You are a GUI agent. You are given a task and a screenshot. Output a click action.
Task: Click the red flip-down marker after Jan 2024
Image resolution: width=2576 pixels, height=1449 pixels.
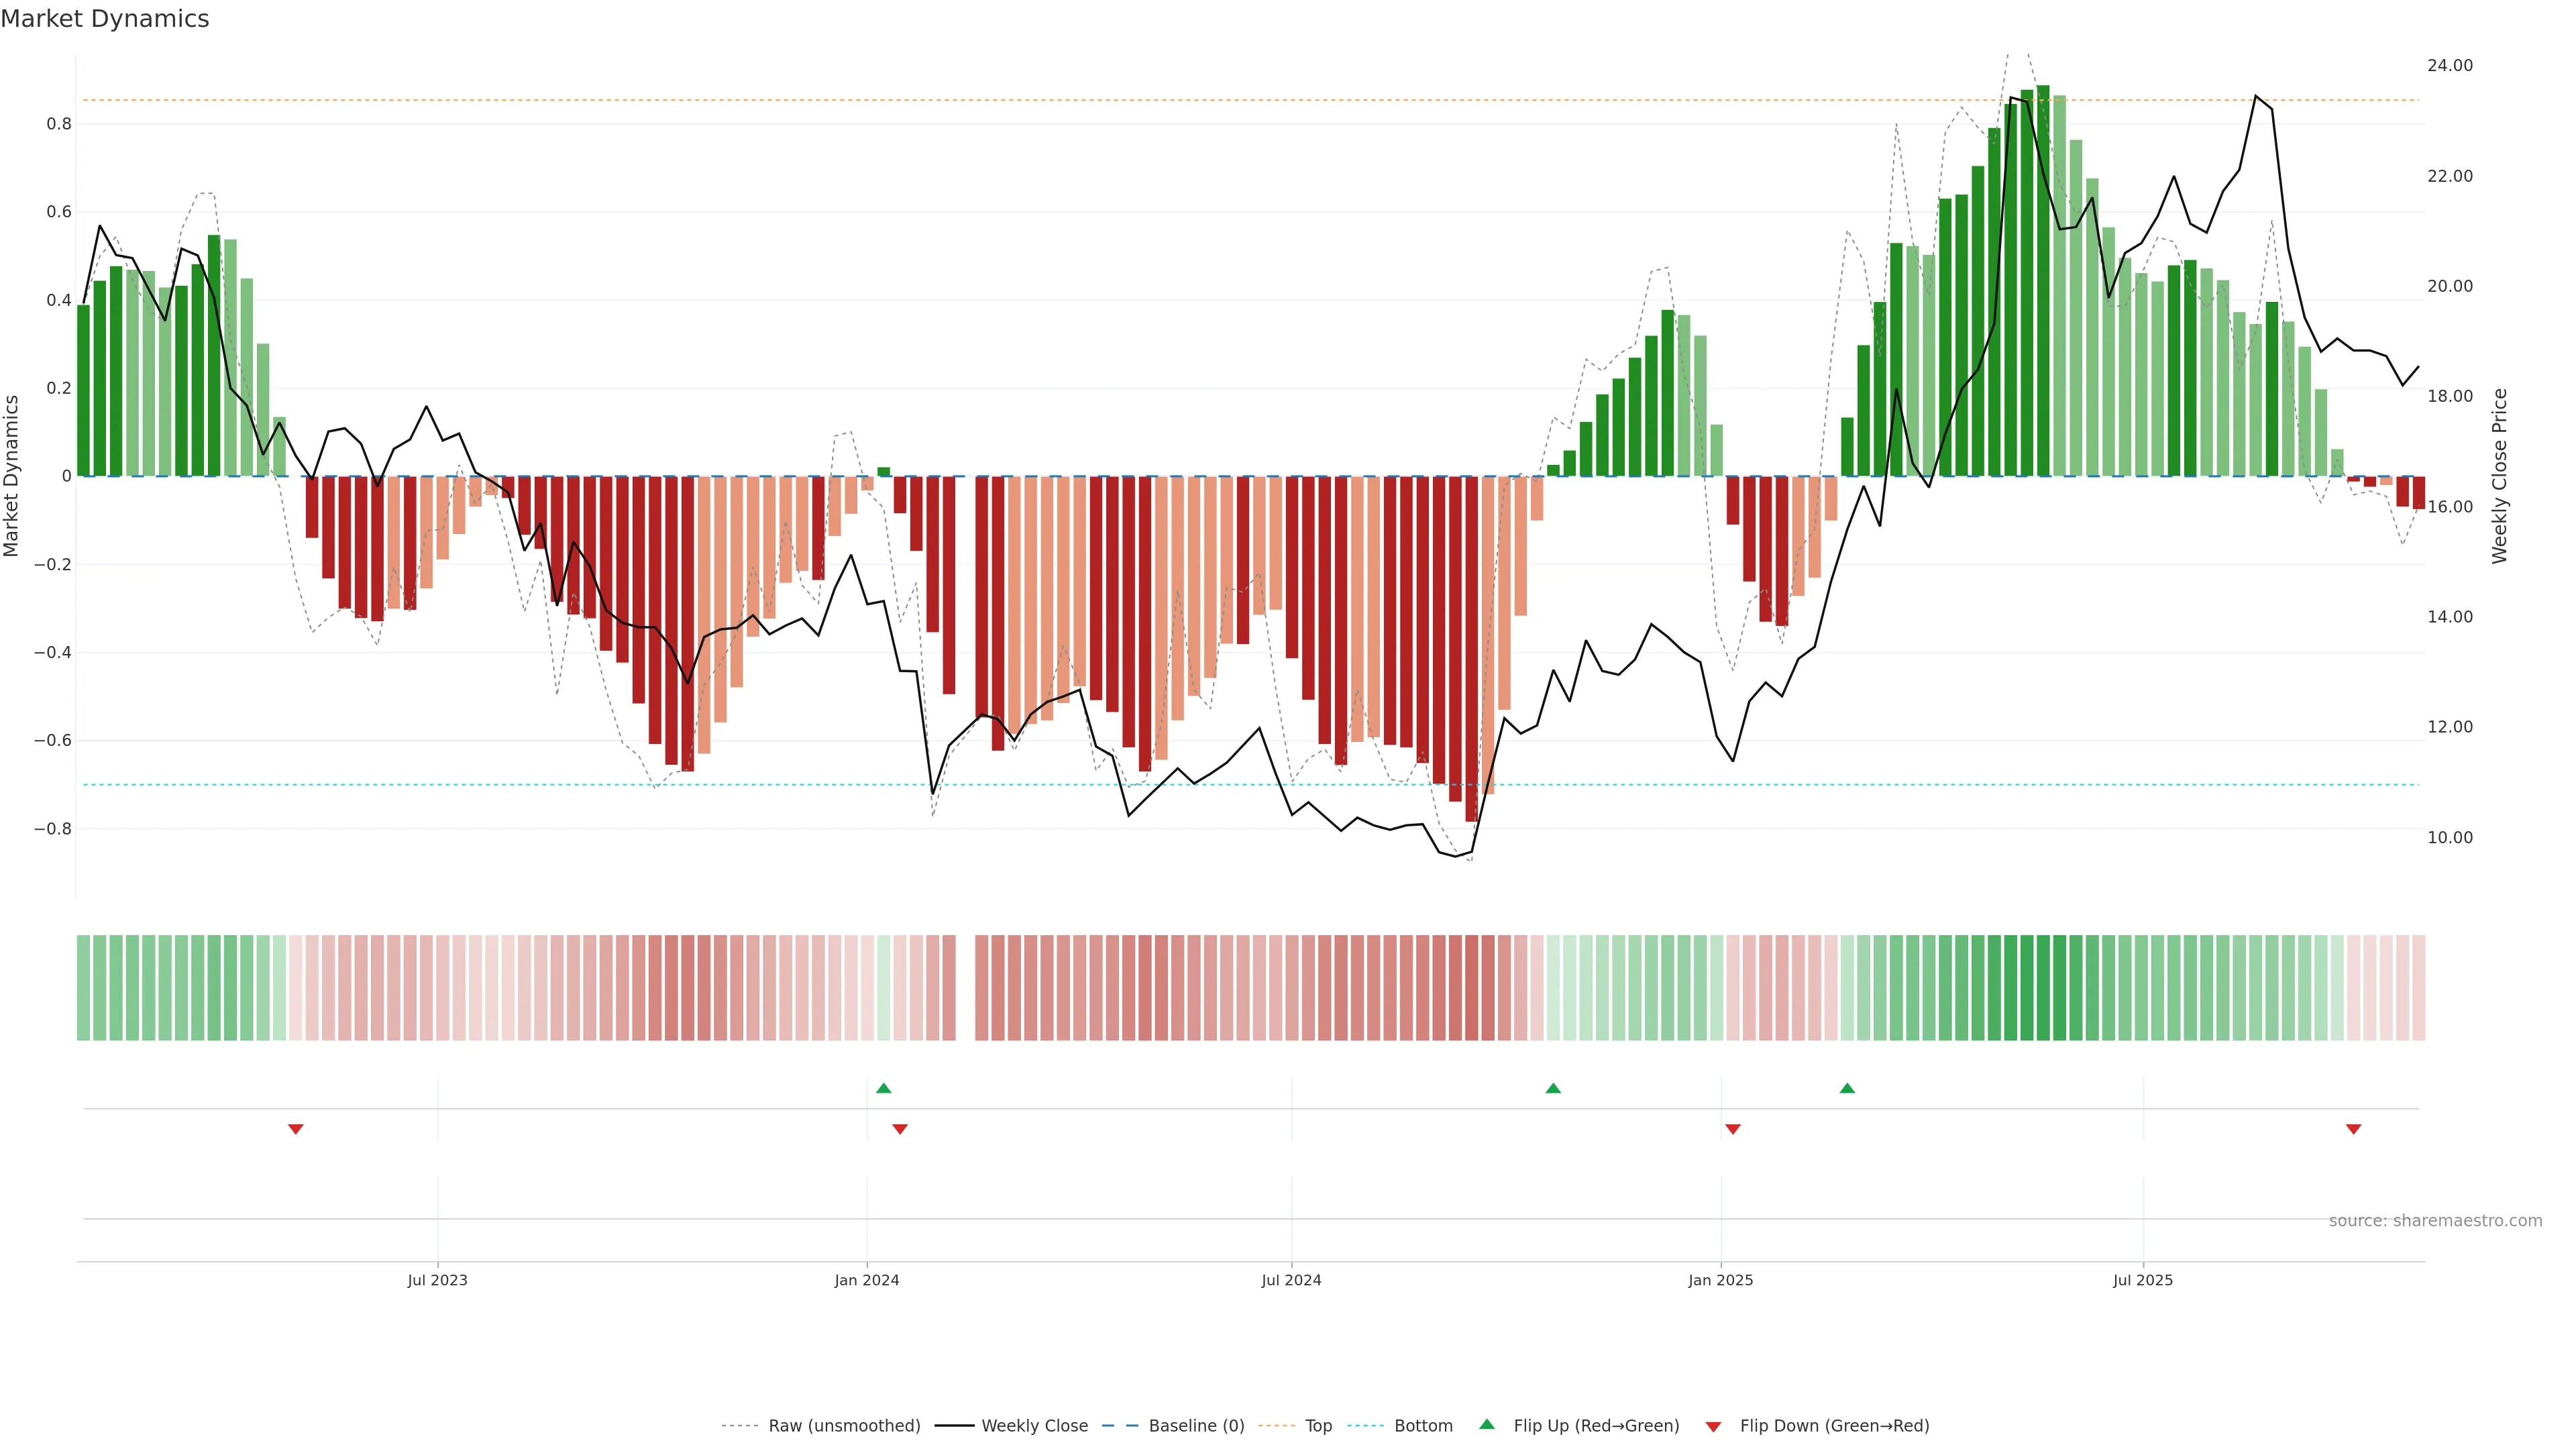point(900,1129)
